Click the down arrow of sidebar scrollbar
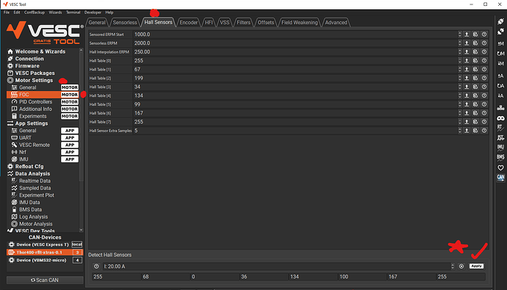 tap(81, 230)
